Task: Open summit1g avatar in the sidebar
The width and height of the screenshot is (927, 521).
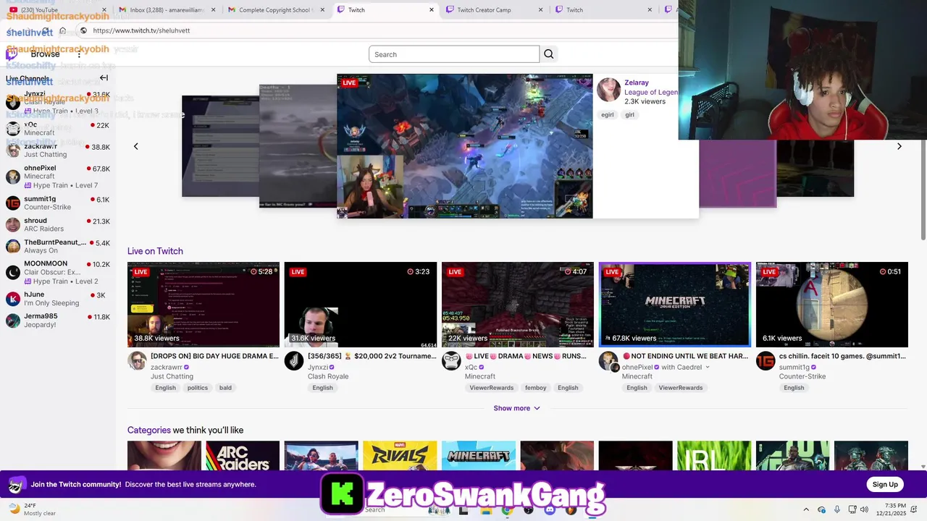Action: [x=13, y=203]
